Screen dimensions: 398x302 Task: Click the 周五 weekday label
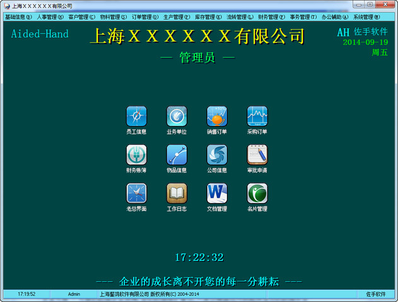(380, 52)
